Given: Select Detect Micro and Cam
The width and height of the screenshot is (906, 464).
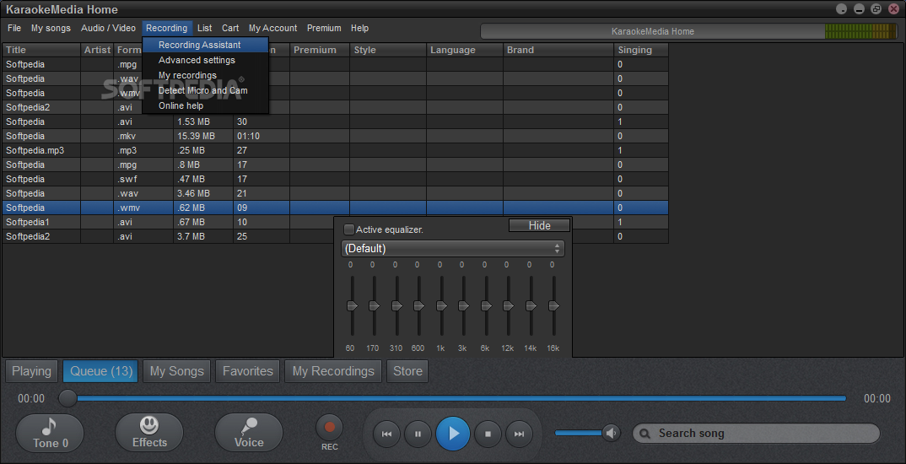Looking at the screenshot, I should [206, 90].
